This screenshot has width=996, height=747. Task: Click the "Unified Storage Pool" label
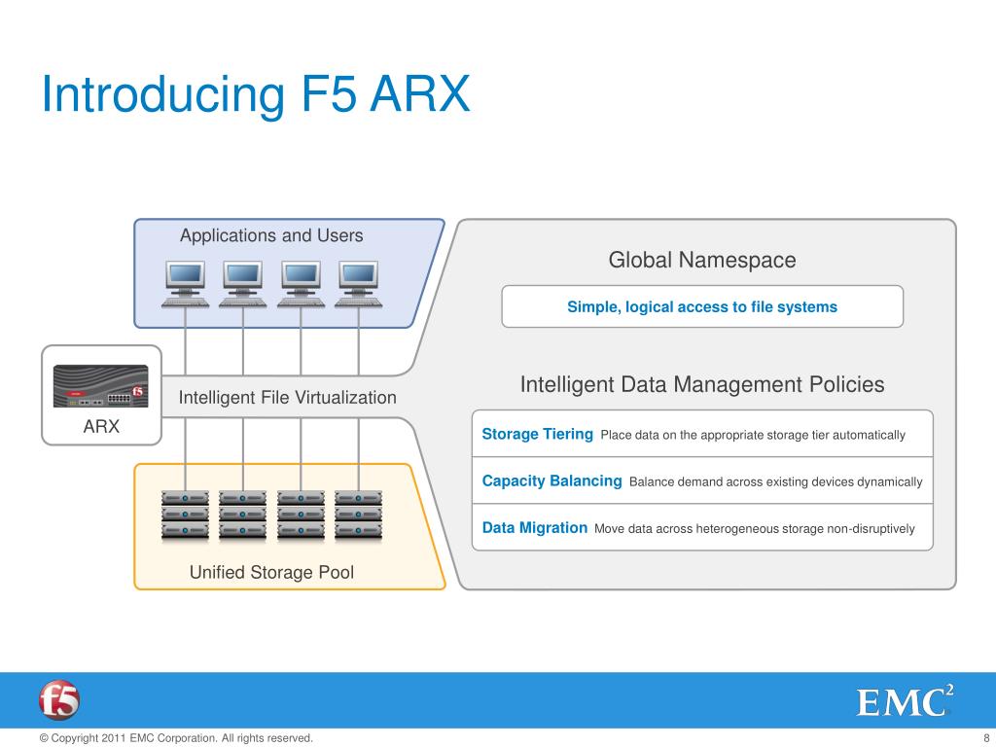click(271, 572)
